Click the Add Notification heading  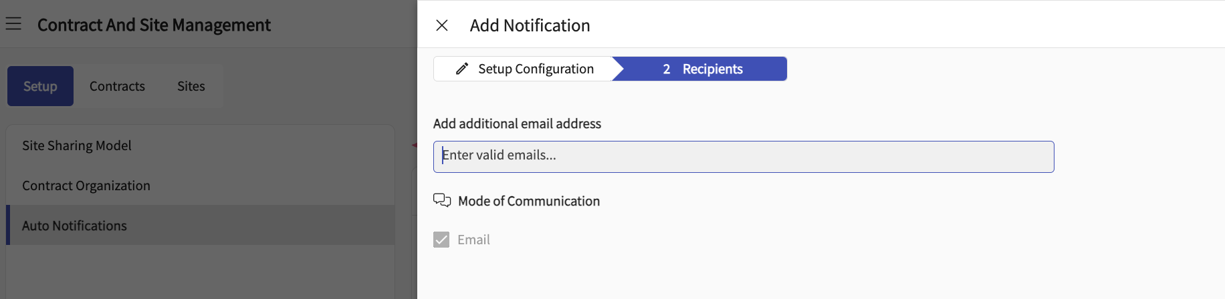530,25
